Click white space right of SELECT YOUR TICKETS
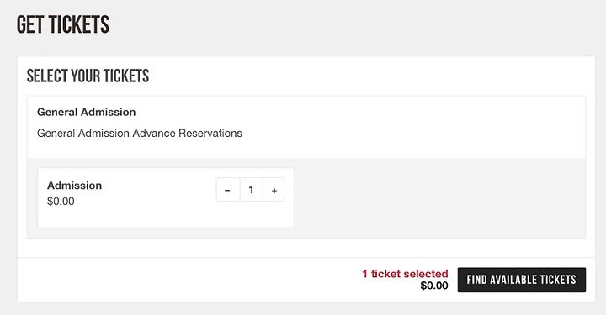The image size is (606, 315). tap(367, 76)
